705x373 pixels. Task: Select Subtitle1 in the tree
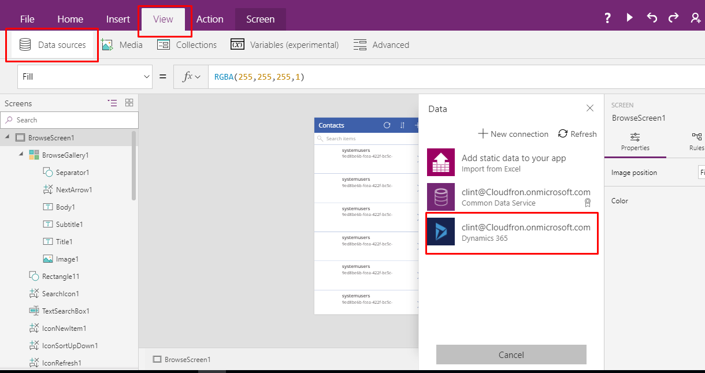click(69, 225)
